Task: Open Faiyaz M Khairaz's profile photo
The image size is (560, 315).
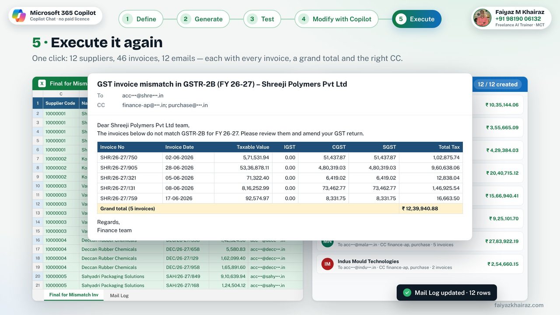Action: pos(483,18)
